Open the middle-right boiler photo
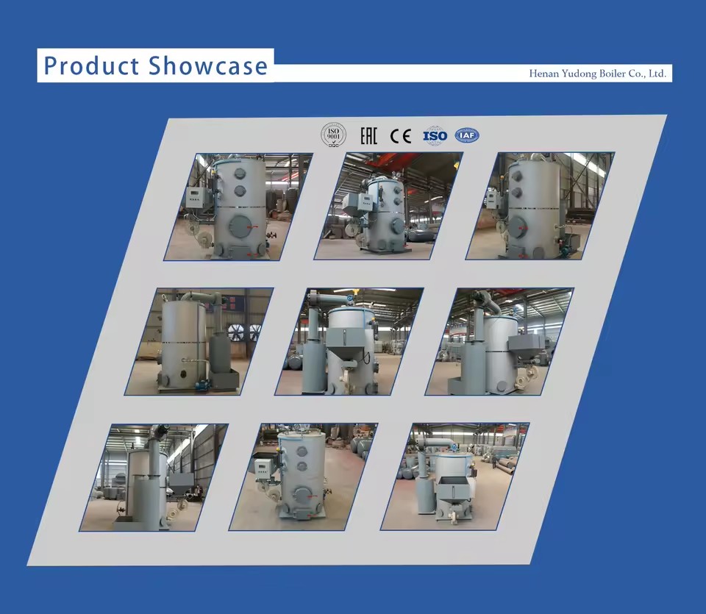Image resolution: width=706 pixels, height=614 pixels. click(499, 342)
